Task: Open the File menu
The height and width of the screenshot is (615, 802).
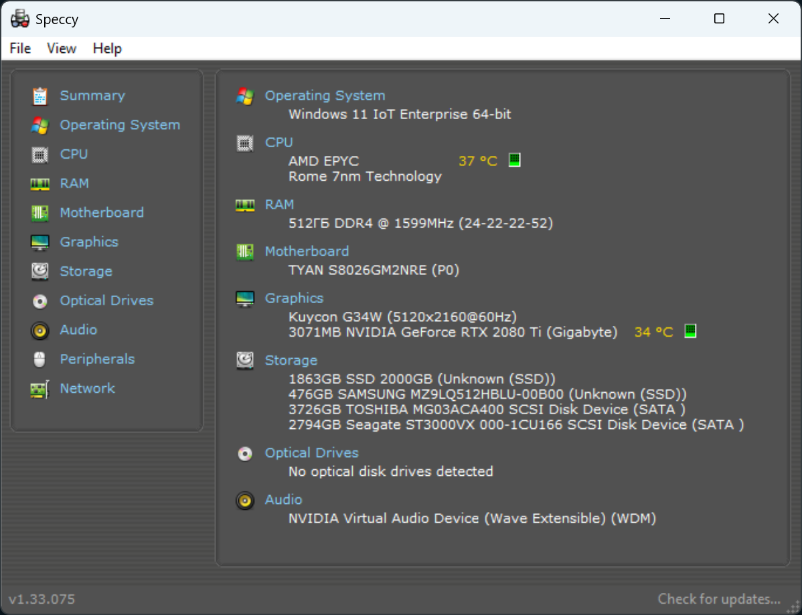Action: tap(20, 48)
